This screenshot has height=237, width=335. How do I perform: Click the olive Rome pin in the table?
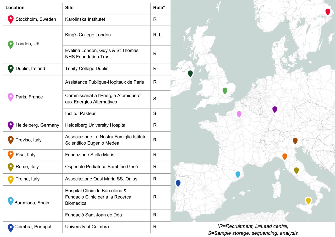tap(11, 167)
